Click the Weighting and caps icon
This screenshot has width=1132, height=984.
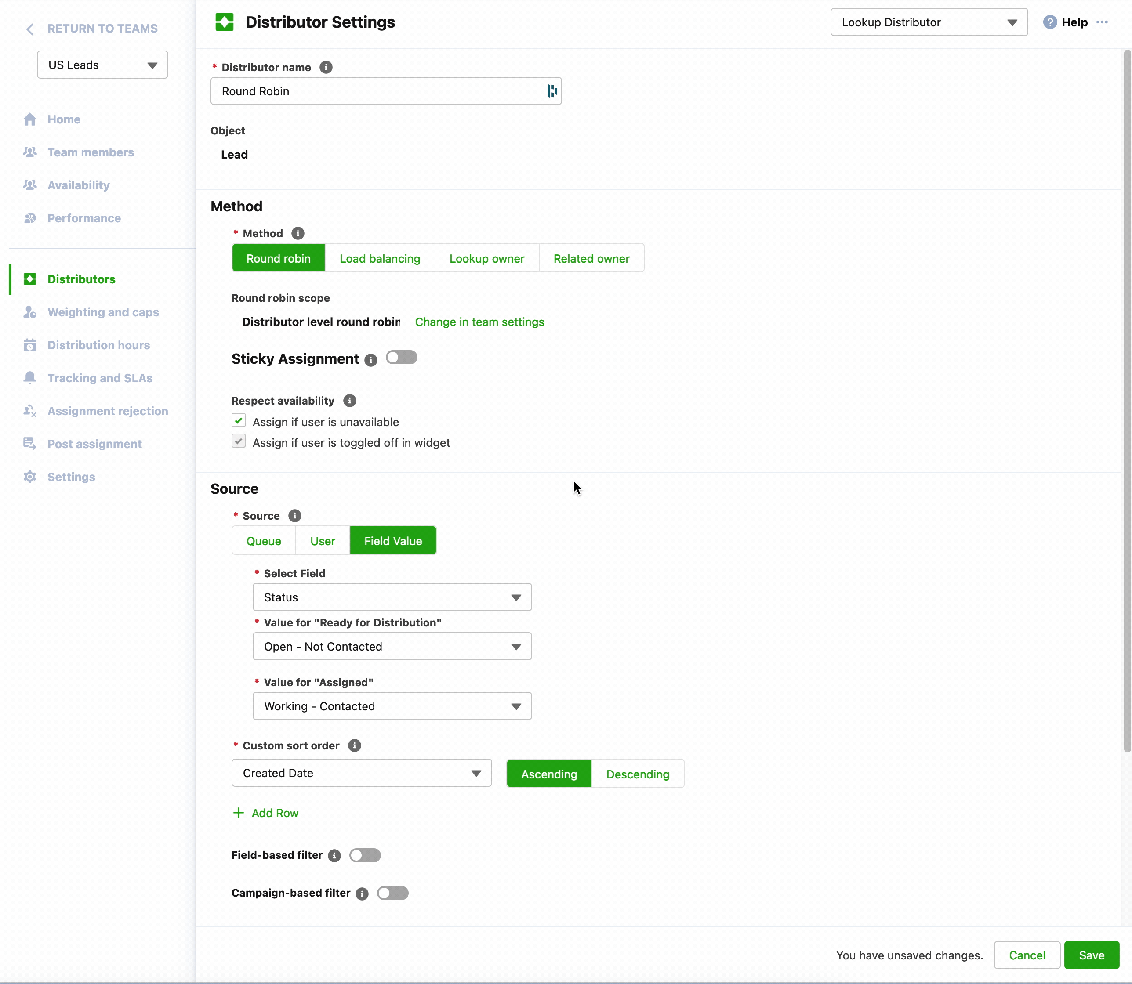tap(30, 312)
